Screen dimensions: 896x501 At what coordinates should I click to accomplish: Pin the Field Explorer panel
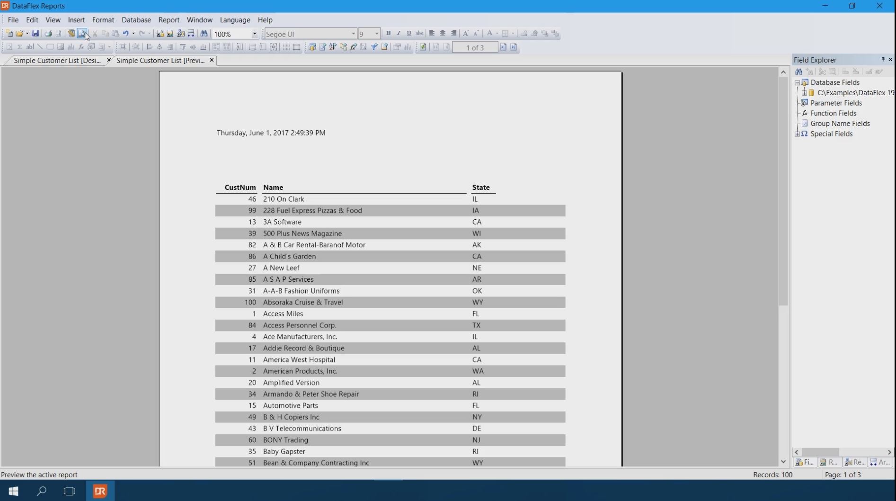pos(882,60)
